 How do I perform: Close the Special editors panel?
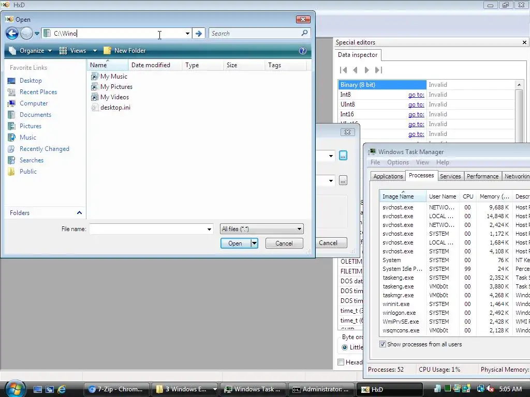pos(524,42)
